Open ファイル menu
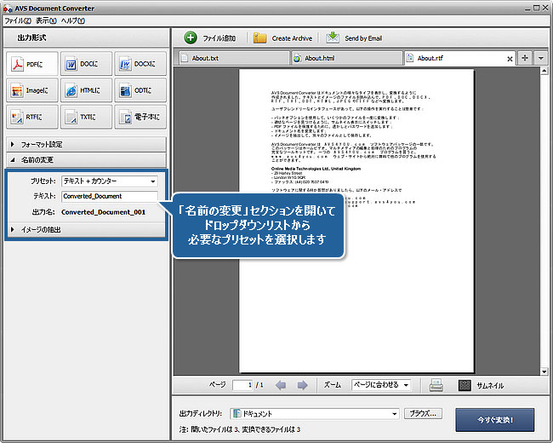The height and width of the screenshot is (443, 553). click(x=18, y=20)
